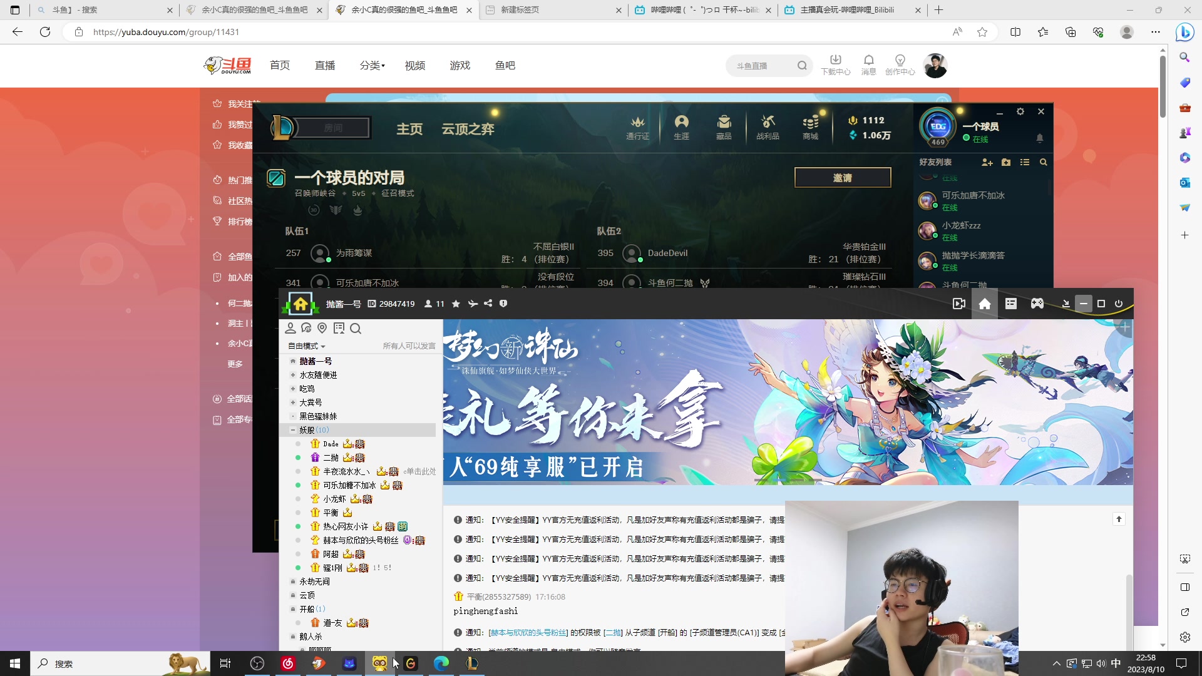Viewport: 1202px width, 676px height.
Task: Select user 热心网友小许 in channel list
Action: coord(346,526)
